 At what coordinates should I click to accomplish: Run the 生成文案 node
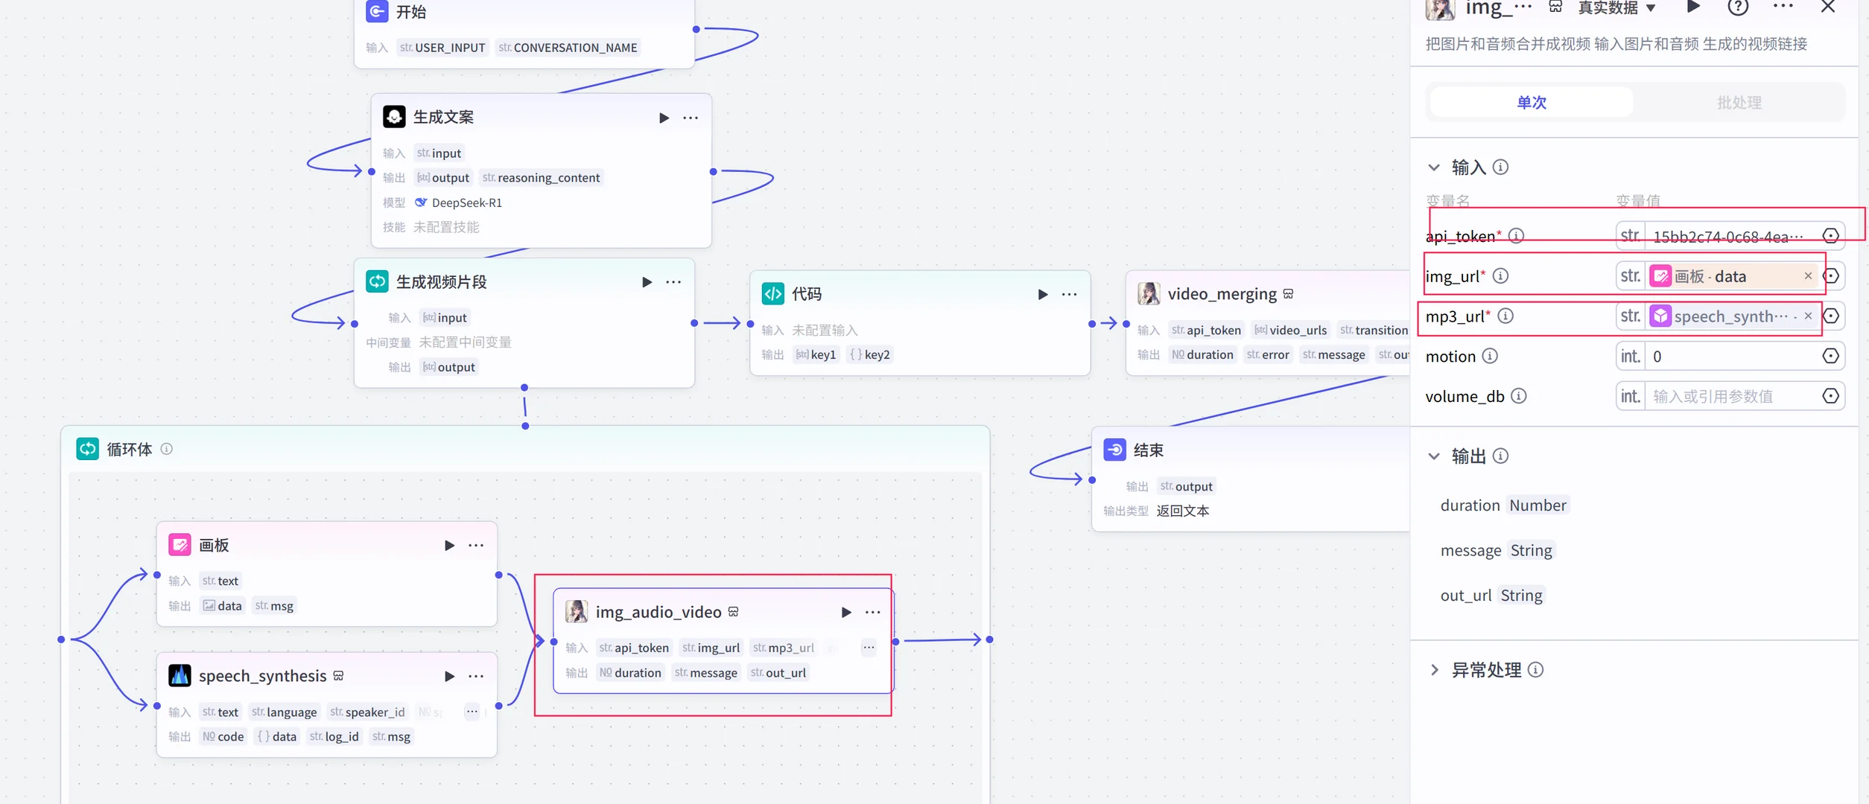point(664,118)
